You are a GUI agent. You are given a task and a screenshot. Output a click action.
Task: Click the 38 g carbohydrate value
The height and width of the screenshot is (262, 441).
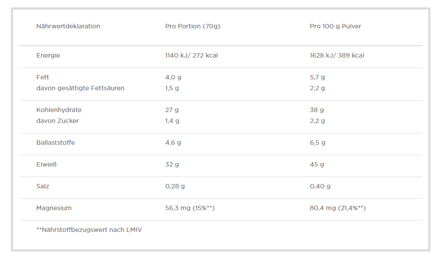point(317,110)
